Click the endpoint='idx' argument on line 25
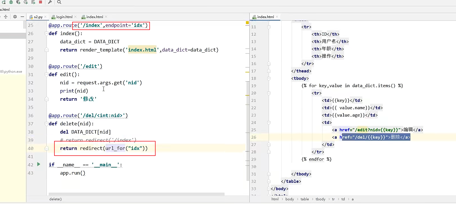 [125, 25]
